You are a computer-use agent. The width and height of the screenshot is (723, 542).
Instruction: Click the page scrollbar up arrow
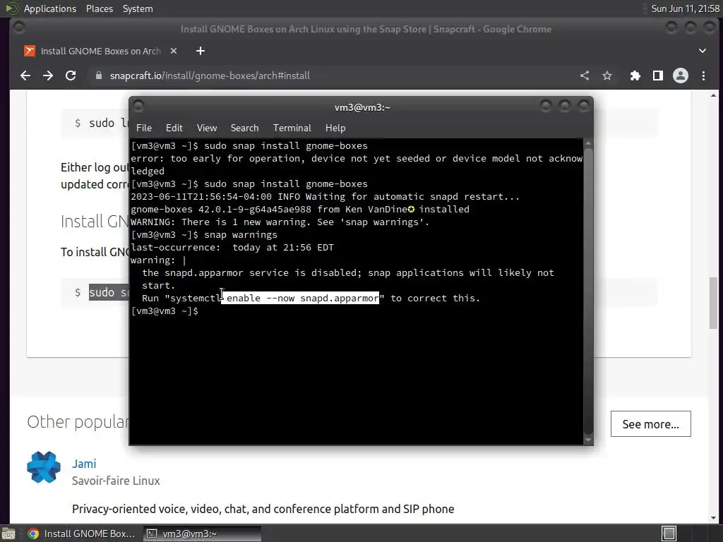(713, 95)
